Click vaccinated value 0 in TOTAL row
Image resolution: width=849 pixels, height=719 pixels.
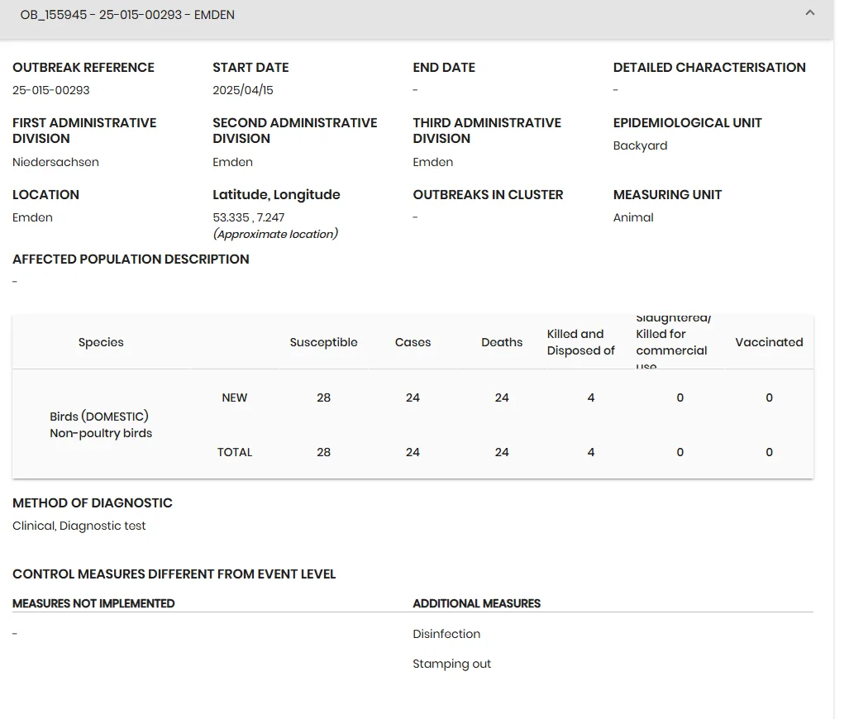[x=769, y=452]
